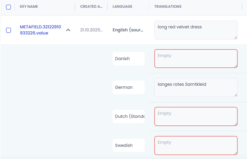Edit the German translation 'langes rotes Samtkleid'
This screenshot has height=159, width=247.
(195, 87)
